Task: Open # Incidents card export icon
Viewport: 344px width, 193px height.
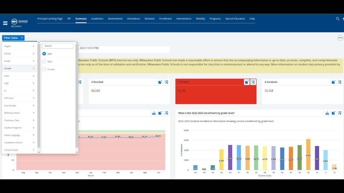Action: tap(334, 82)
